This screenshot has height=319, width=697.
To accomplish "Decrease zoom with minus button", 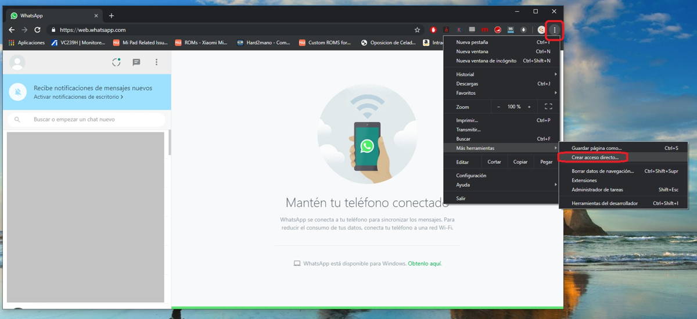I will [498, 107].
